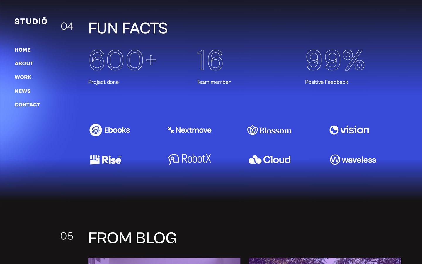Navigate to the HOME menu item
422x264 pixels.
23,50
